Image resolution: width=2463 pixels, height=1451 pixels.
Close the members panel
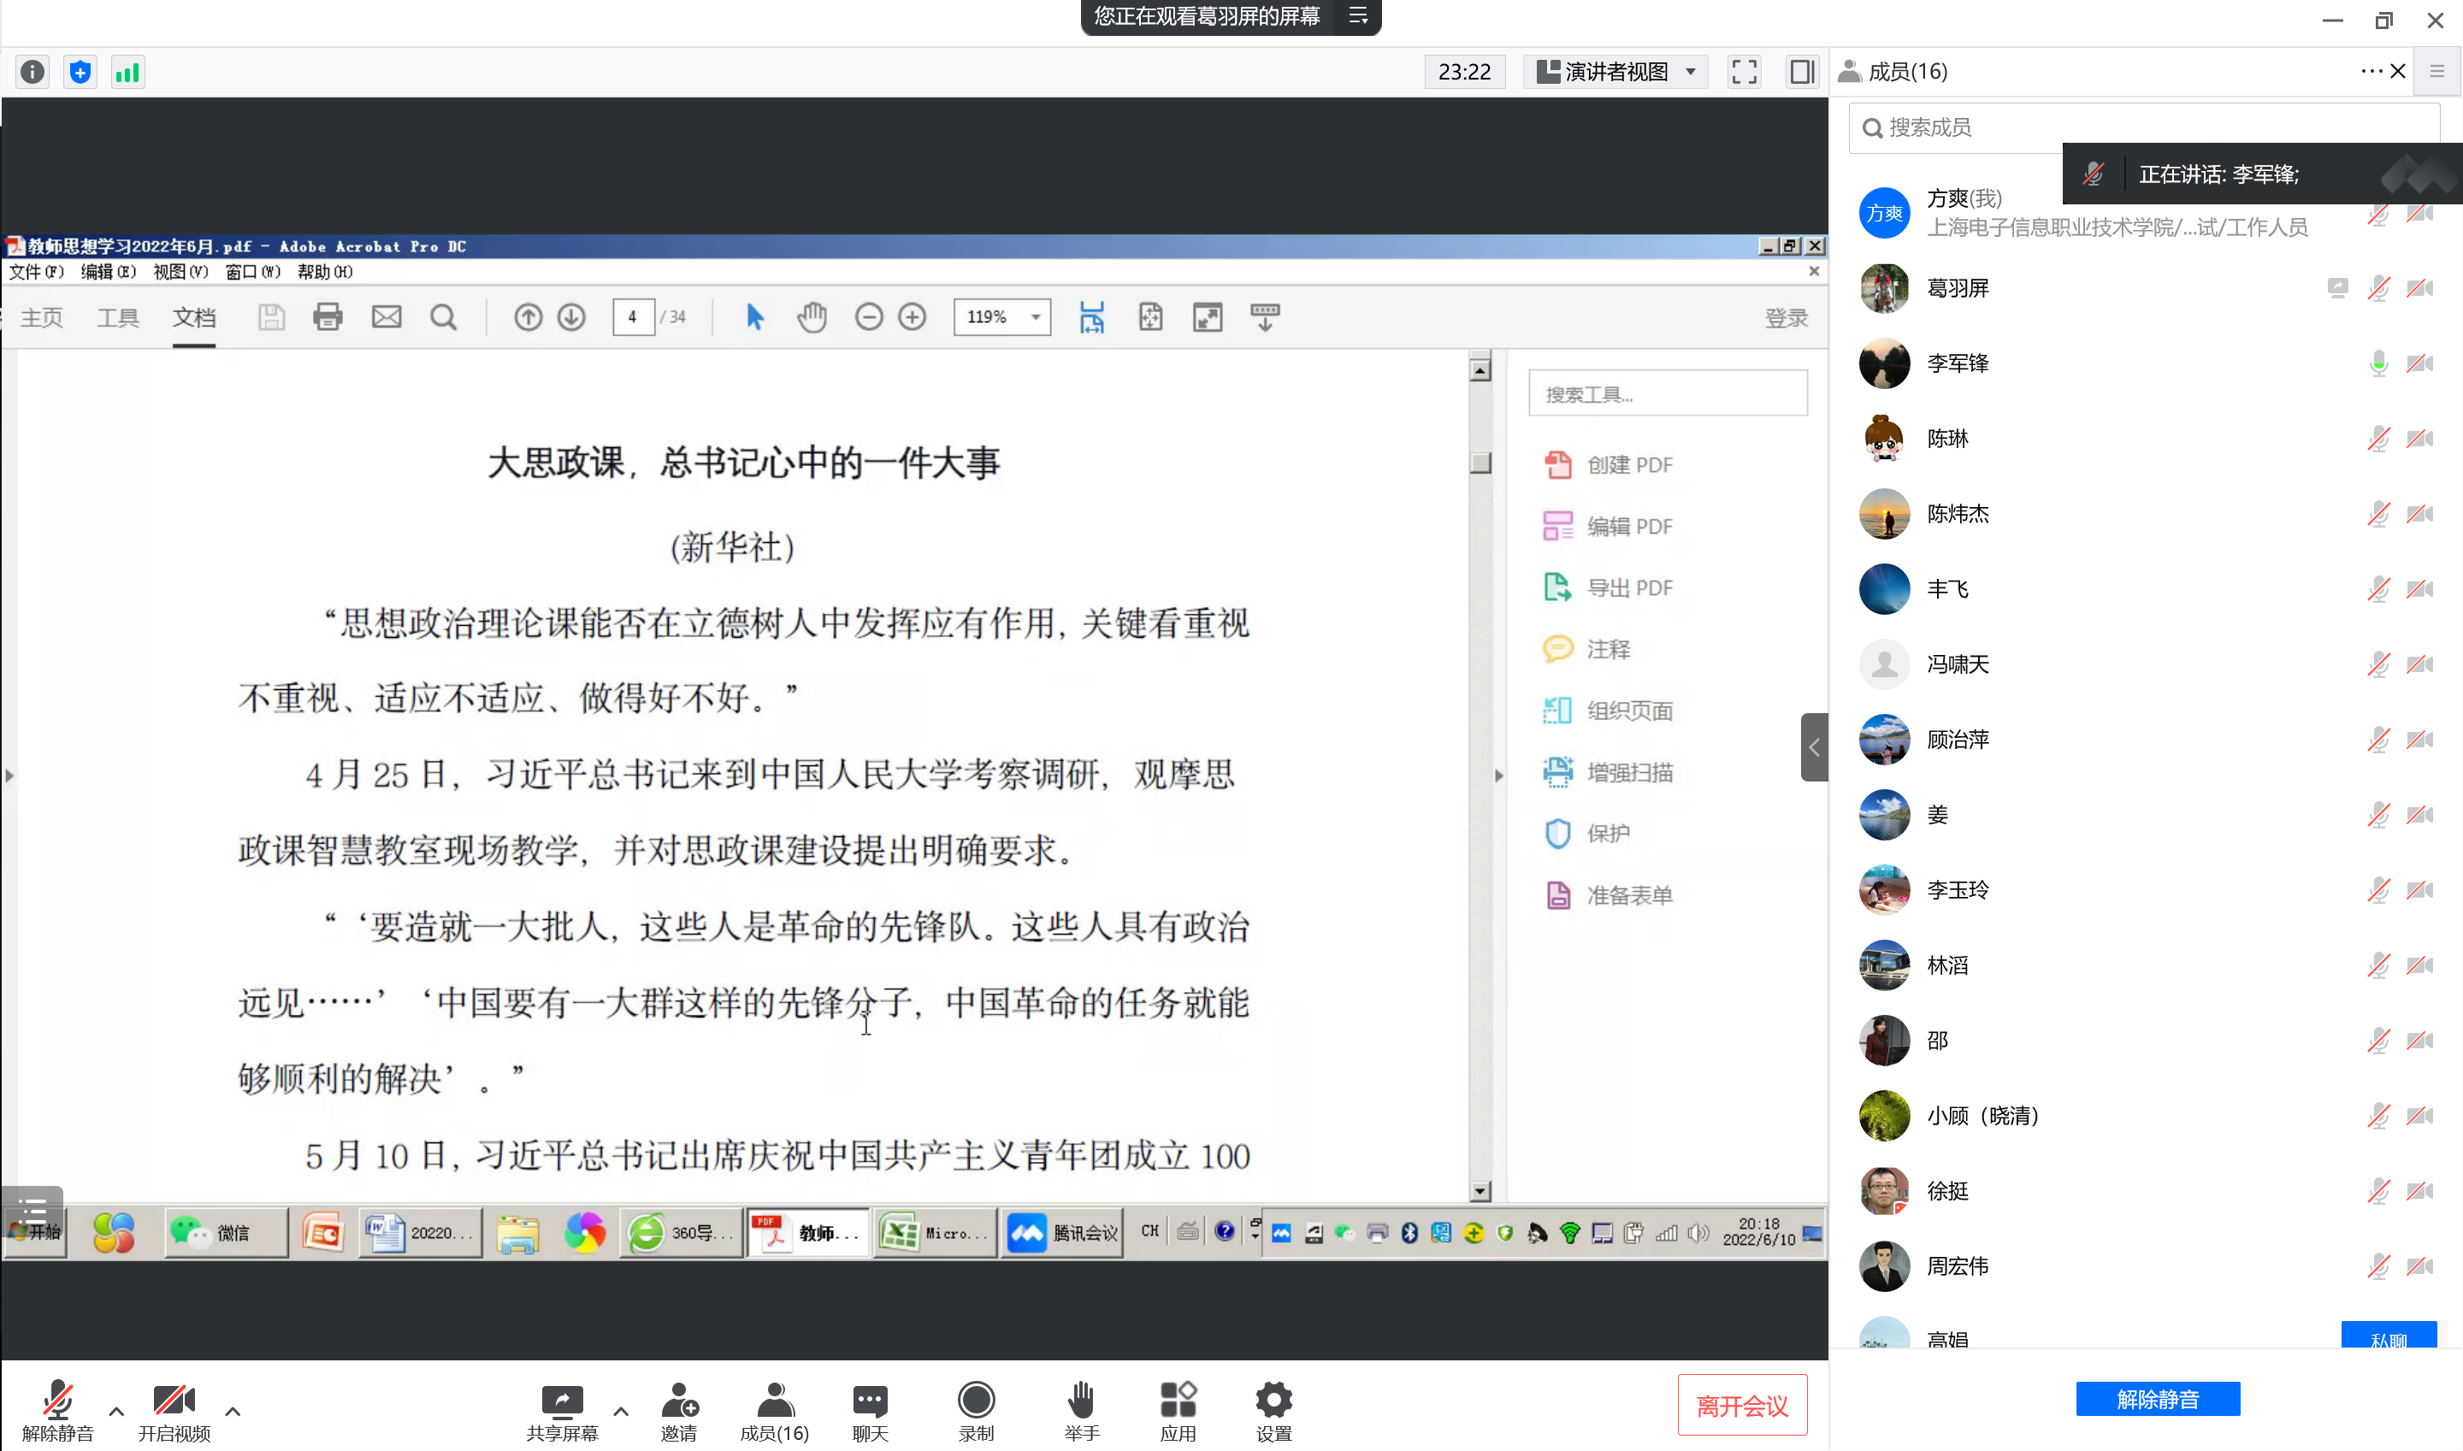pyautogui.click(x=2397, y=71)
